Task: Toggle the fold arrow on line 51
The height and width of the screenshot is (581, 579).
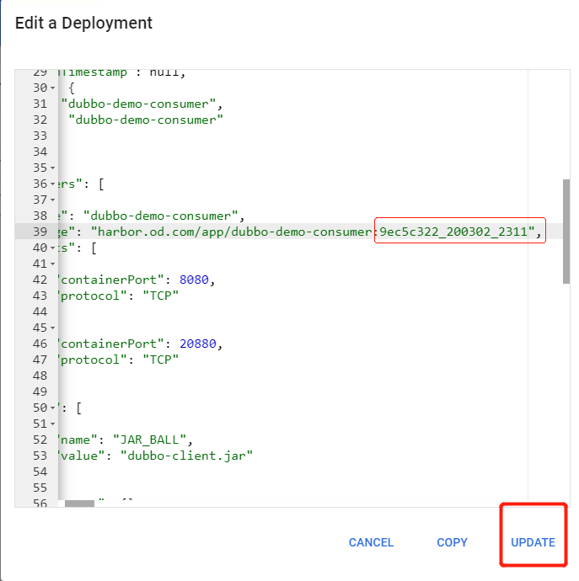Action: coord(53,424)
